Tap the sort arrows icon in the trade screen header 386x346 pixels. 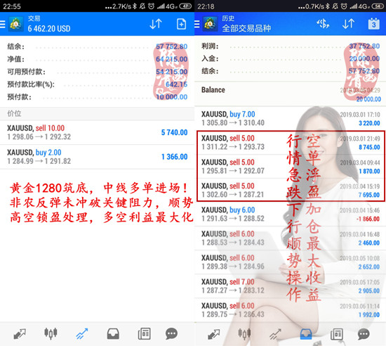coord(156,24)
